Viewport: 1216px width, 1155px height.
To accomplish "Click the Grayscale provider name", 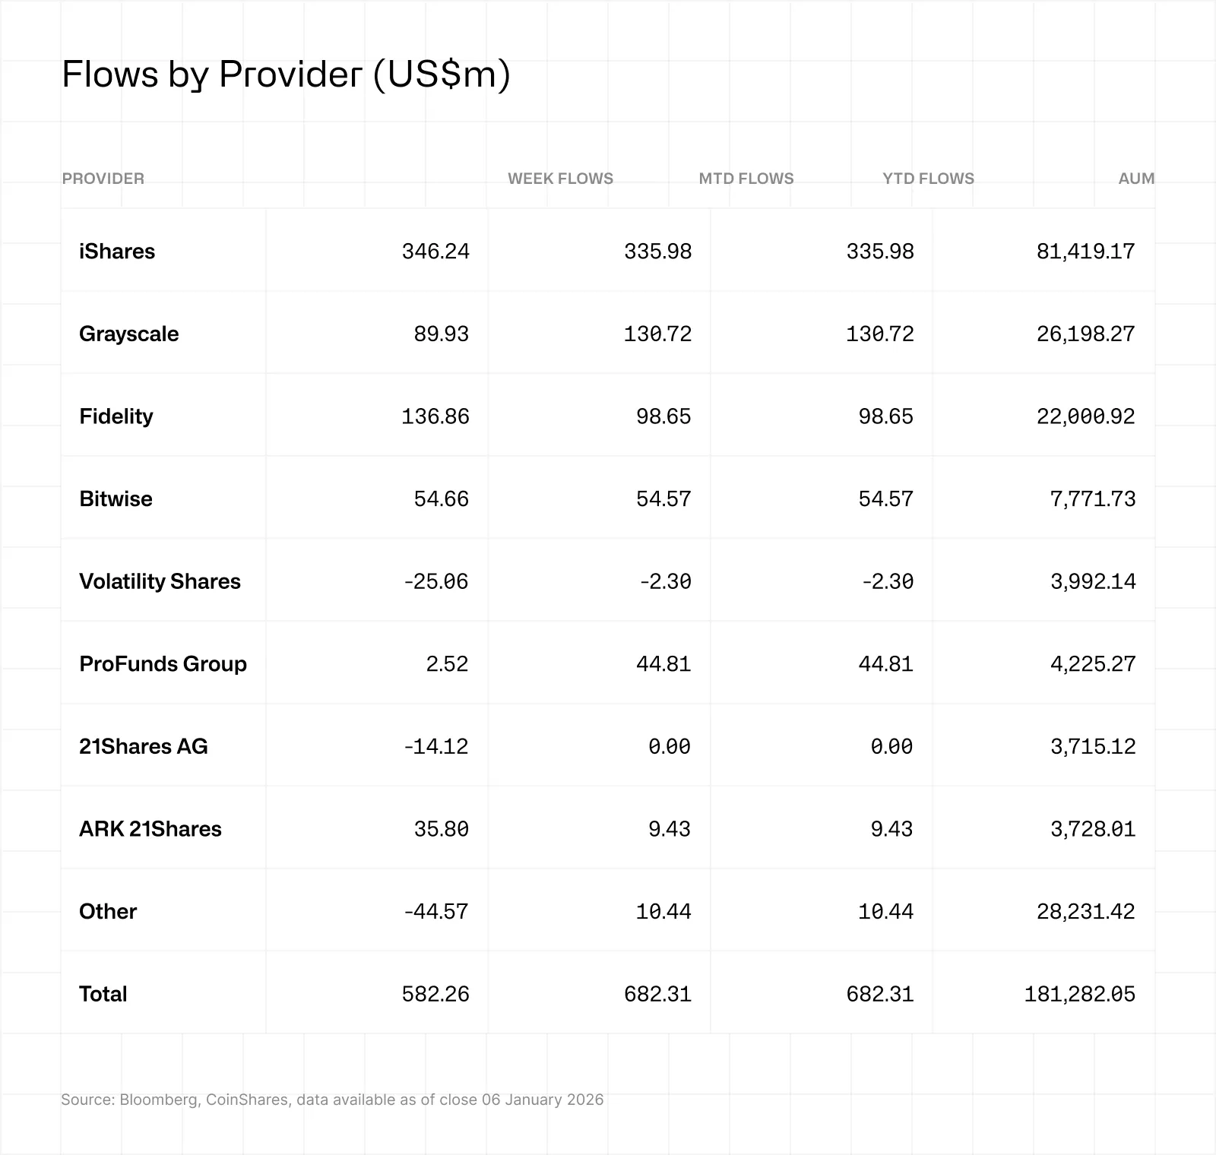I will click(x=129, y=334).
